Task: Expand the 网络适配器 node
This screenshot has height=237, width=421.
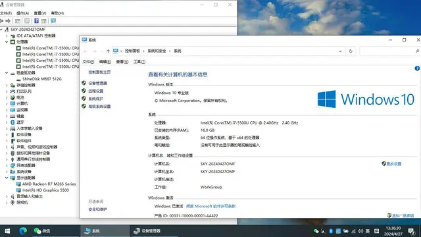Action: (x=7, y=165)
